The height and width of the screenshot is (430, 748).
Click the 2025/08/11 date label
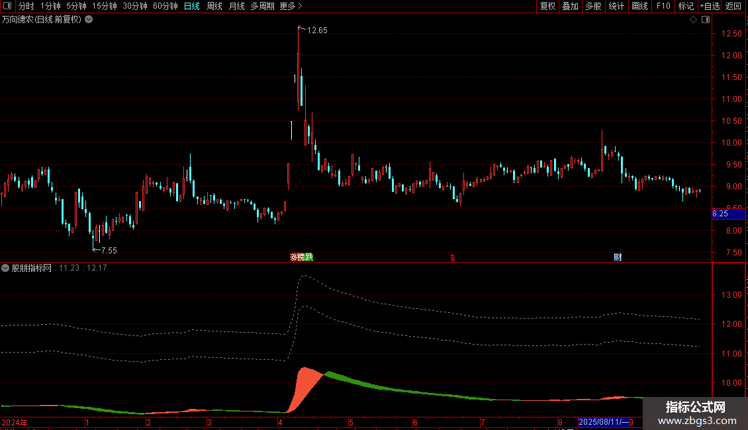604,422
